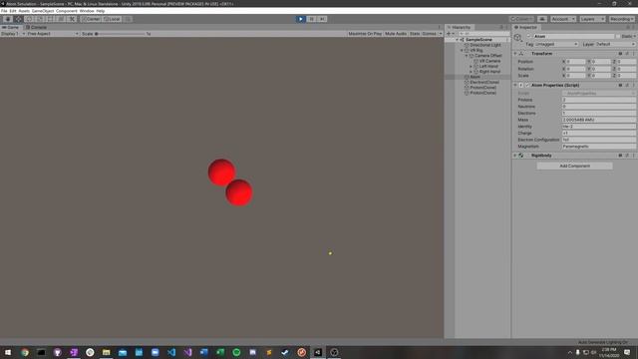Select SampleScene in Hierarchy
The image size is (638, 359).
pyautogui.click(x=478, y=40)
